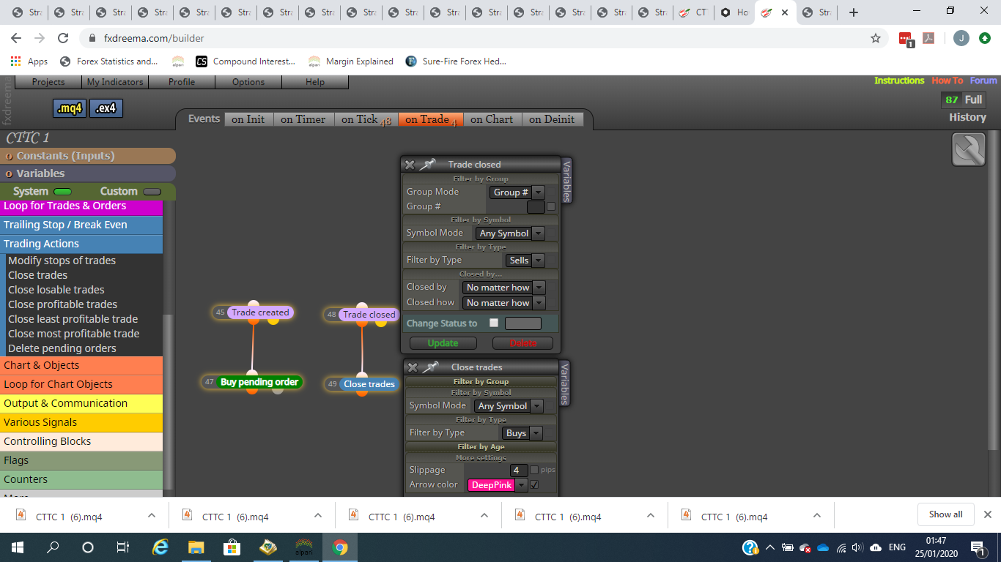Expand the Constants (Inputs) section

(x=88, y=156)
